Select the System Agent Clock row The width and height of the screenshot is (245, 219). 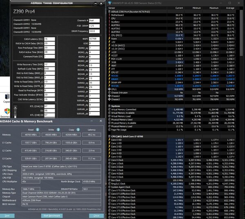tap(172, 187)
